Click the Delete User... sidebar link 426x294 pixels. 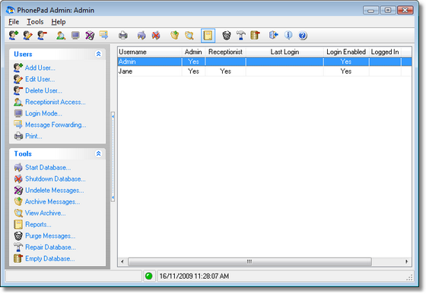coord(43,90)
